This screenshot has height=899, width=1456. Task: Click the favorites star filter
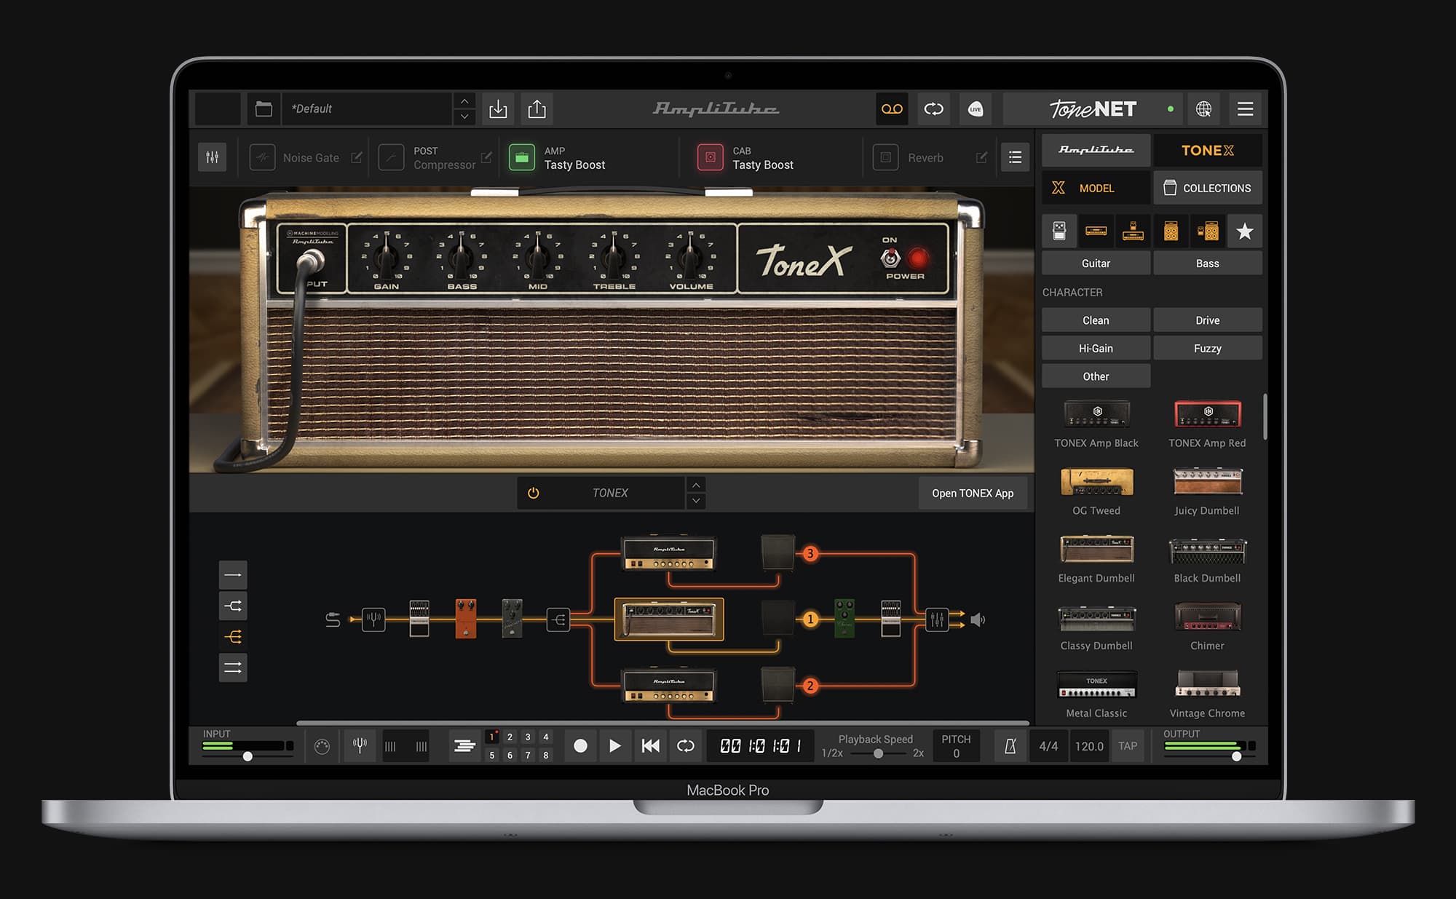click(x=1245, y=231)
